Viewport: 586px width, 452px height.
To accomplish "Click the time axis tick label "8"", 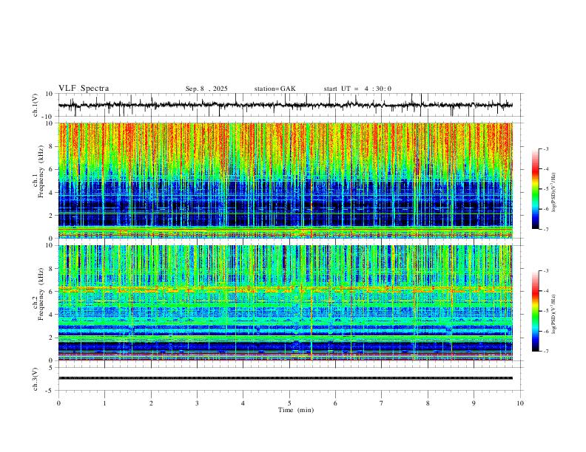I will pos(428,403).
